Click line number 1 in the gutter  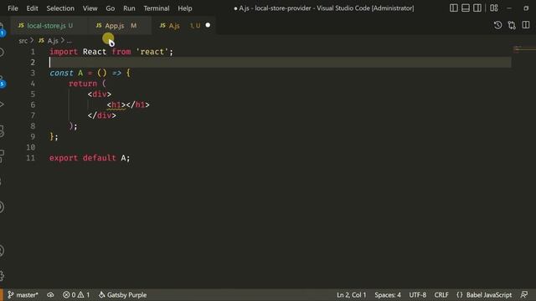point(33,52)
